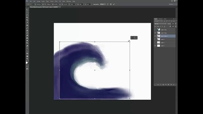Select the Quick Selection tool
The width and height of the screenshot is (203, 114).
(27, 18)
